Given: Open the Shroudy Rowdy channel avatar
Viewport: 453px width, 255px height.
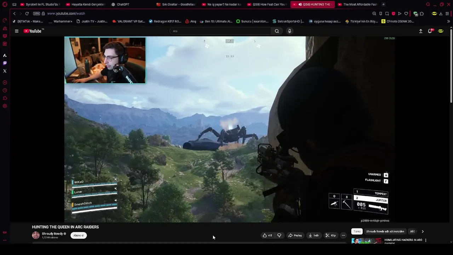Looking at the screenshot, I should tap(36, 235).
